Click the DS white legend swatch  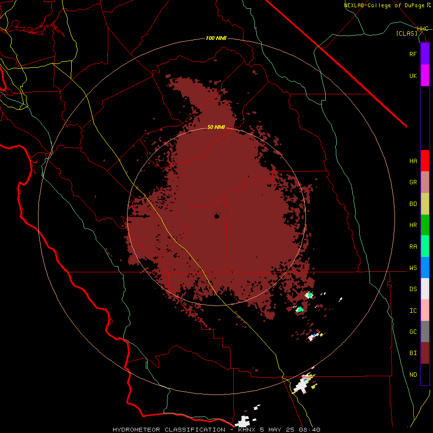(x=425, y=289)
